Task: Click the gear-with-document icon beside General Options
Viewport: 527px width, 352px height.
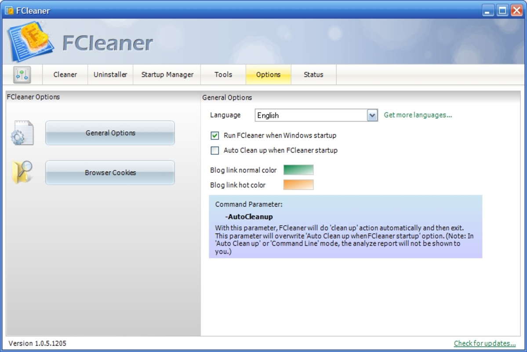Action: 22,133
